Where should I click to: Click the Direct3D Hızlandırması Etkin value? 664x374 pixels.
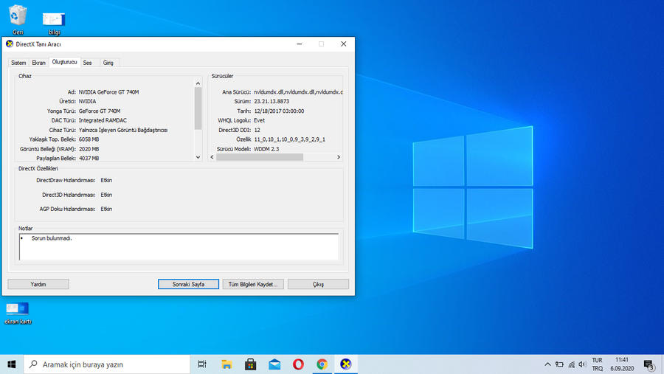click(x=106, y=195)
